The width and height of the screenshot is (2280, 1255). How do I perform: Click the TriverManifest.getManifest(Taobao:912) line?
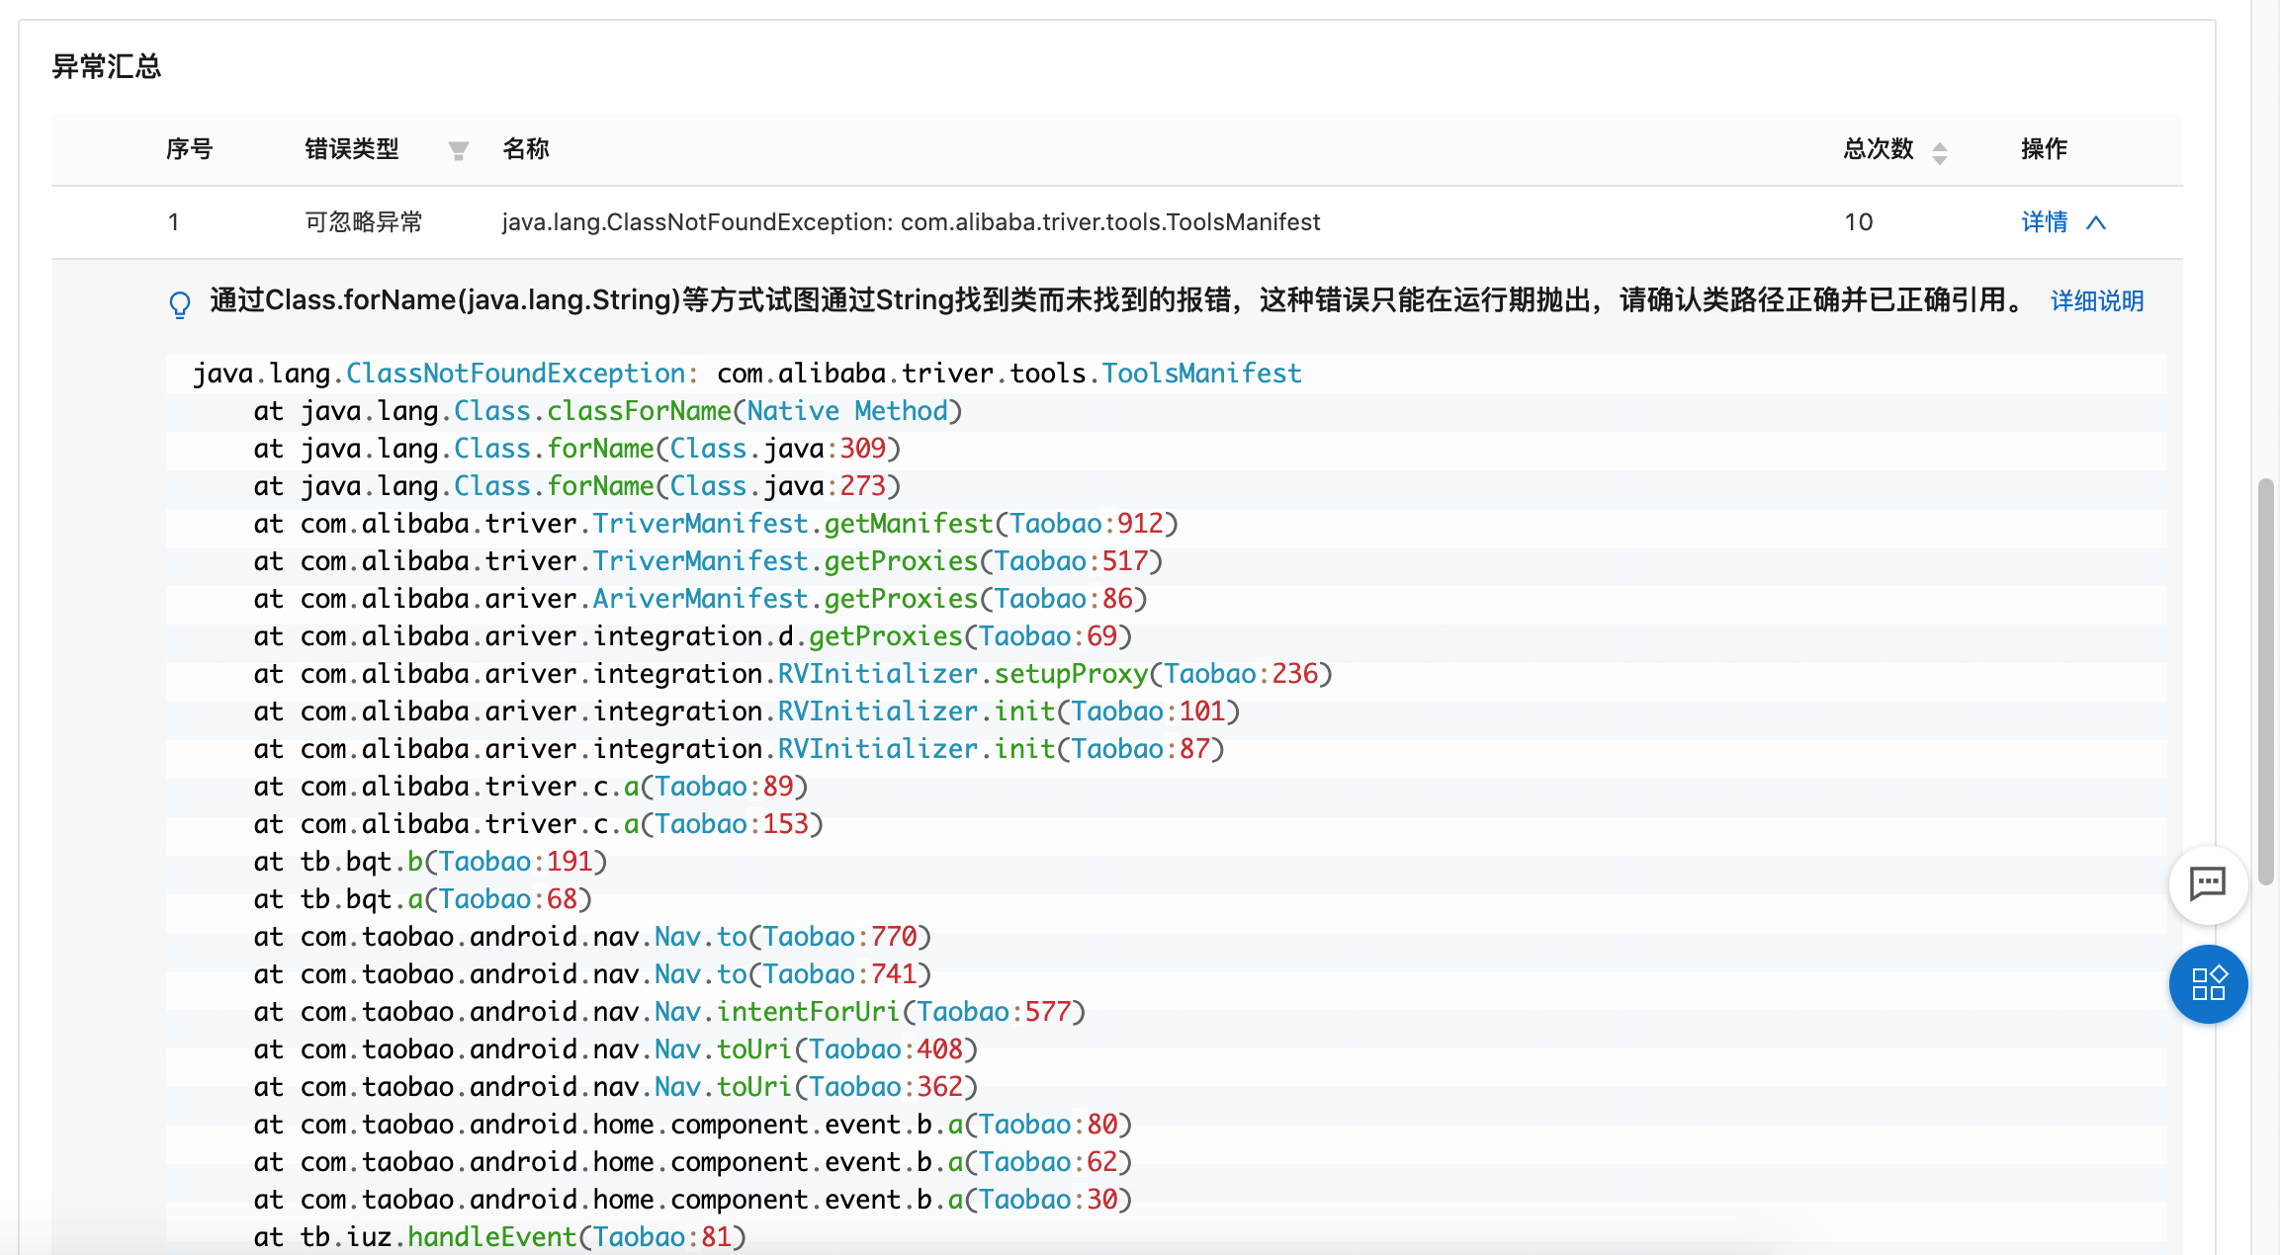click(x=716, y=524)
